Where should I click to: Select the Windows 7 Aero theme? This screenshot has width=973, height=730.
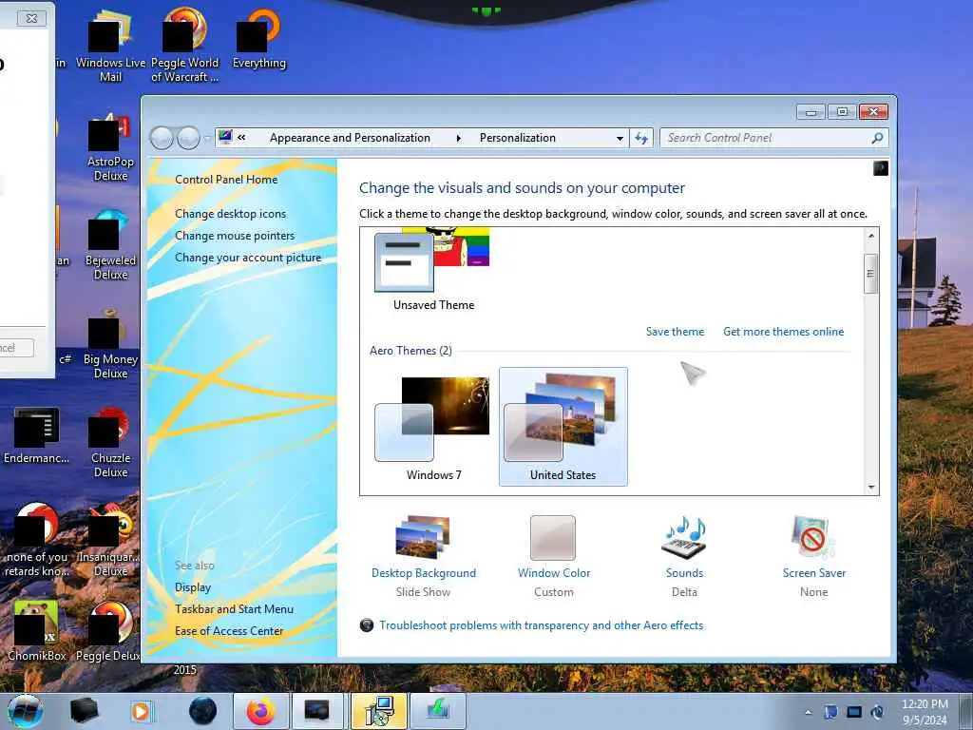(432, 429)
